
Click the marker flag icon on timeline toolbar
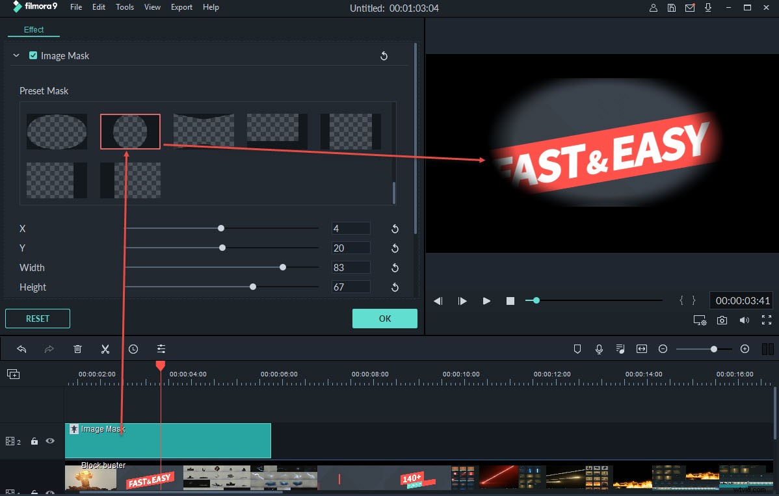[577, 349]
